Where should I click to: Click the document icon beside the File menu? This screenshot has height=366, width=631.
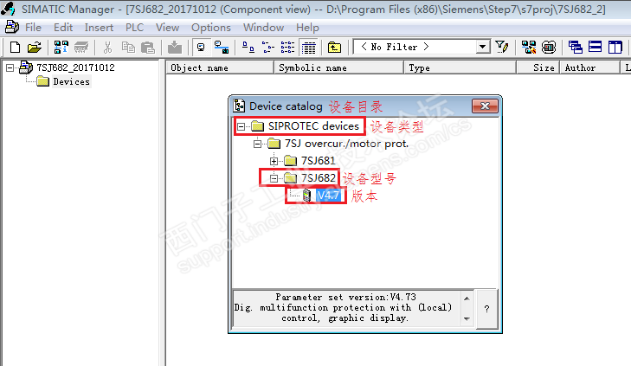pyautogui.click(x=11, y=27)
